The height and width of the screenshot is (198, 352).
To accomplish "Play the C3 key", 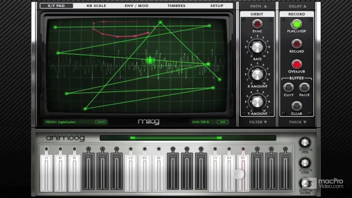I will coord(215,173).
